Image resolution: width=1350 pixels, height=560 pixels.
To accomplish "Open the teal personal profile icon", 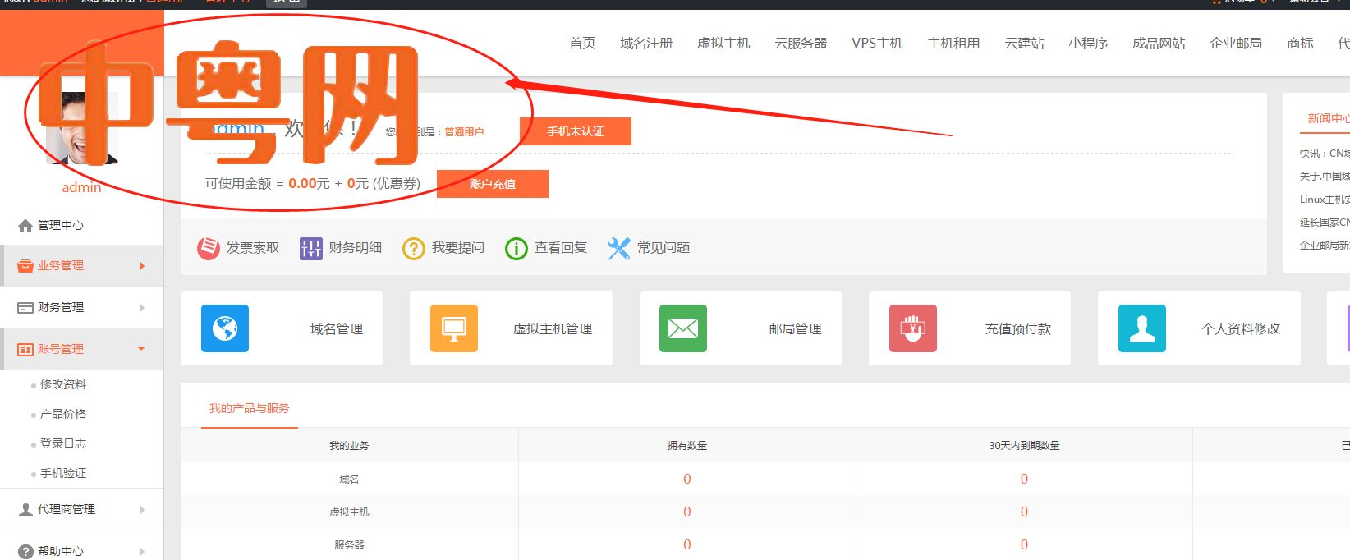I will [1141, 328].
